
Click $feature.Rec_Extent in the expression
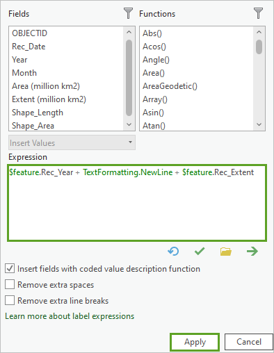(x=218, y=172)
